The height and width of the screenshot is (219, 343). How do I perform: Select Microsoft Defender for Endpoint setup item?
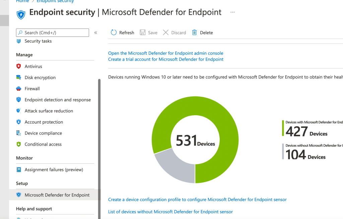[x=57, y=195]
